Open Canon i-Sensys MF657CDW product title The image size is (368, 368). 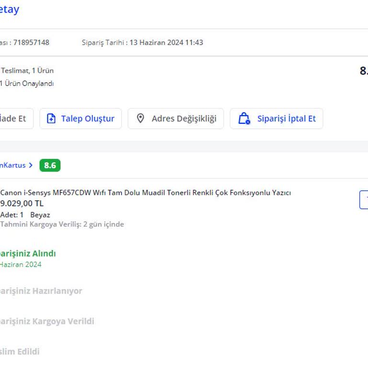pyautogui.click(x=145, y=193)
